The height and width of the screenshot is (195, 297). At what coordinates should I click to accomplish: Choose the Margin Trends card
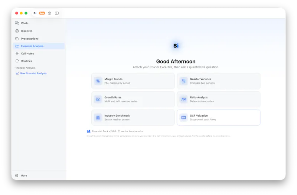click(133, 81)
